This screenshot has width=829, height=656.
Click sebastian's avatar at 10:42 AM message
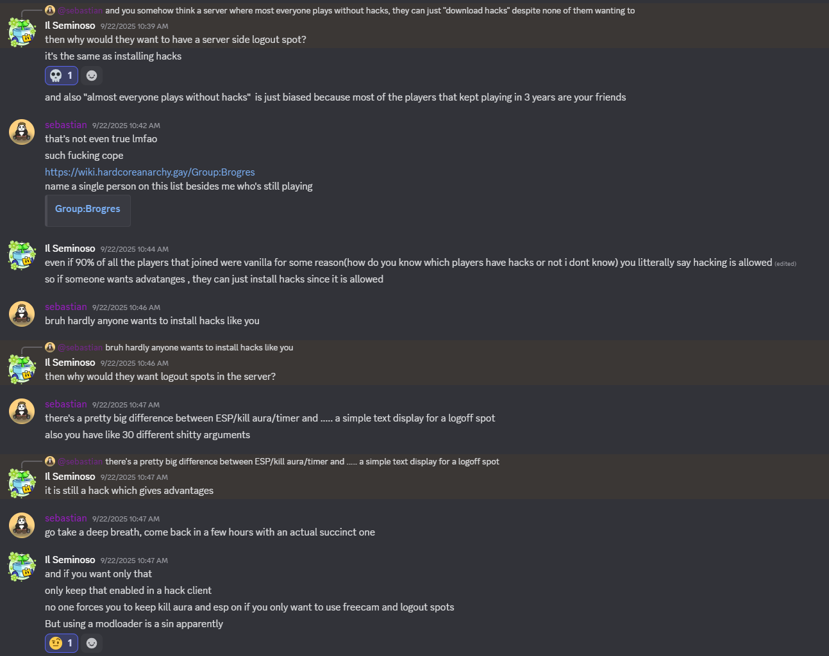point(22,132)
